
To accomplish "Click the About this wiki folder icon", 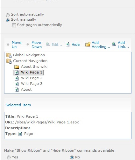I will (x=17, y=67).
